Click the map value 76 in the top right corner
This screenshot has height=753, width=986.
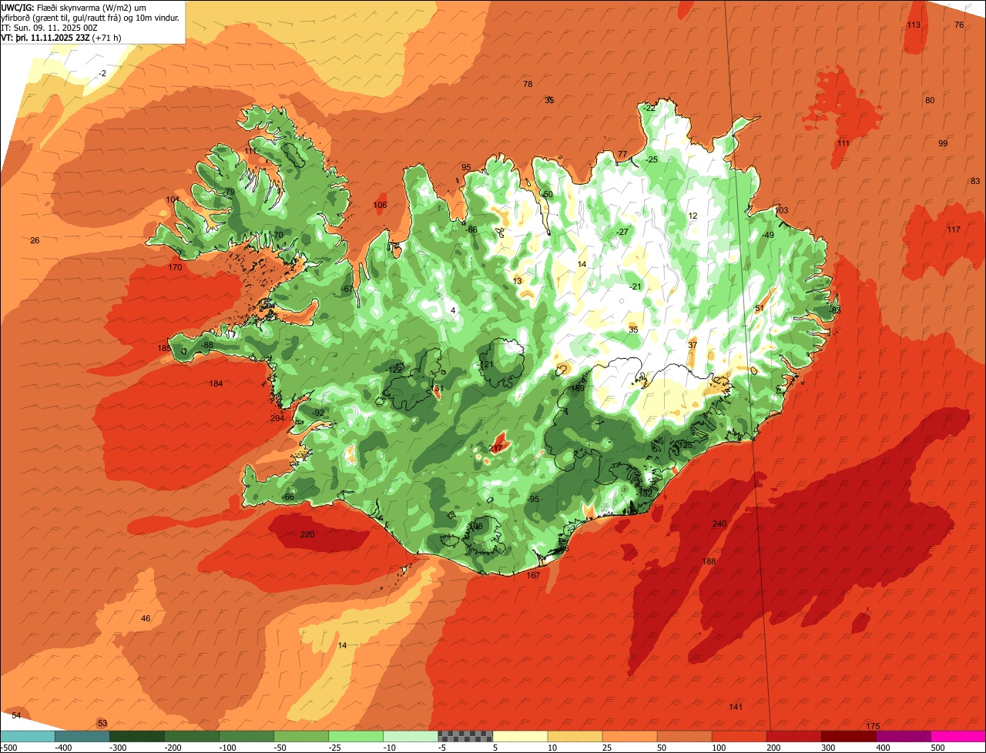959,25
